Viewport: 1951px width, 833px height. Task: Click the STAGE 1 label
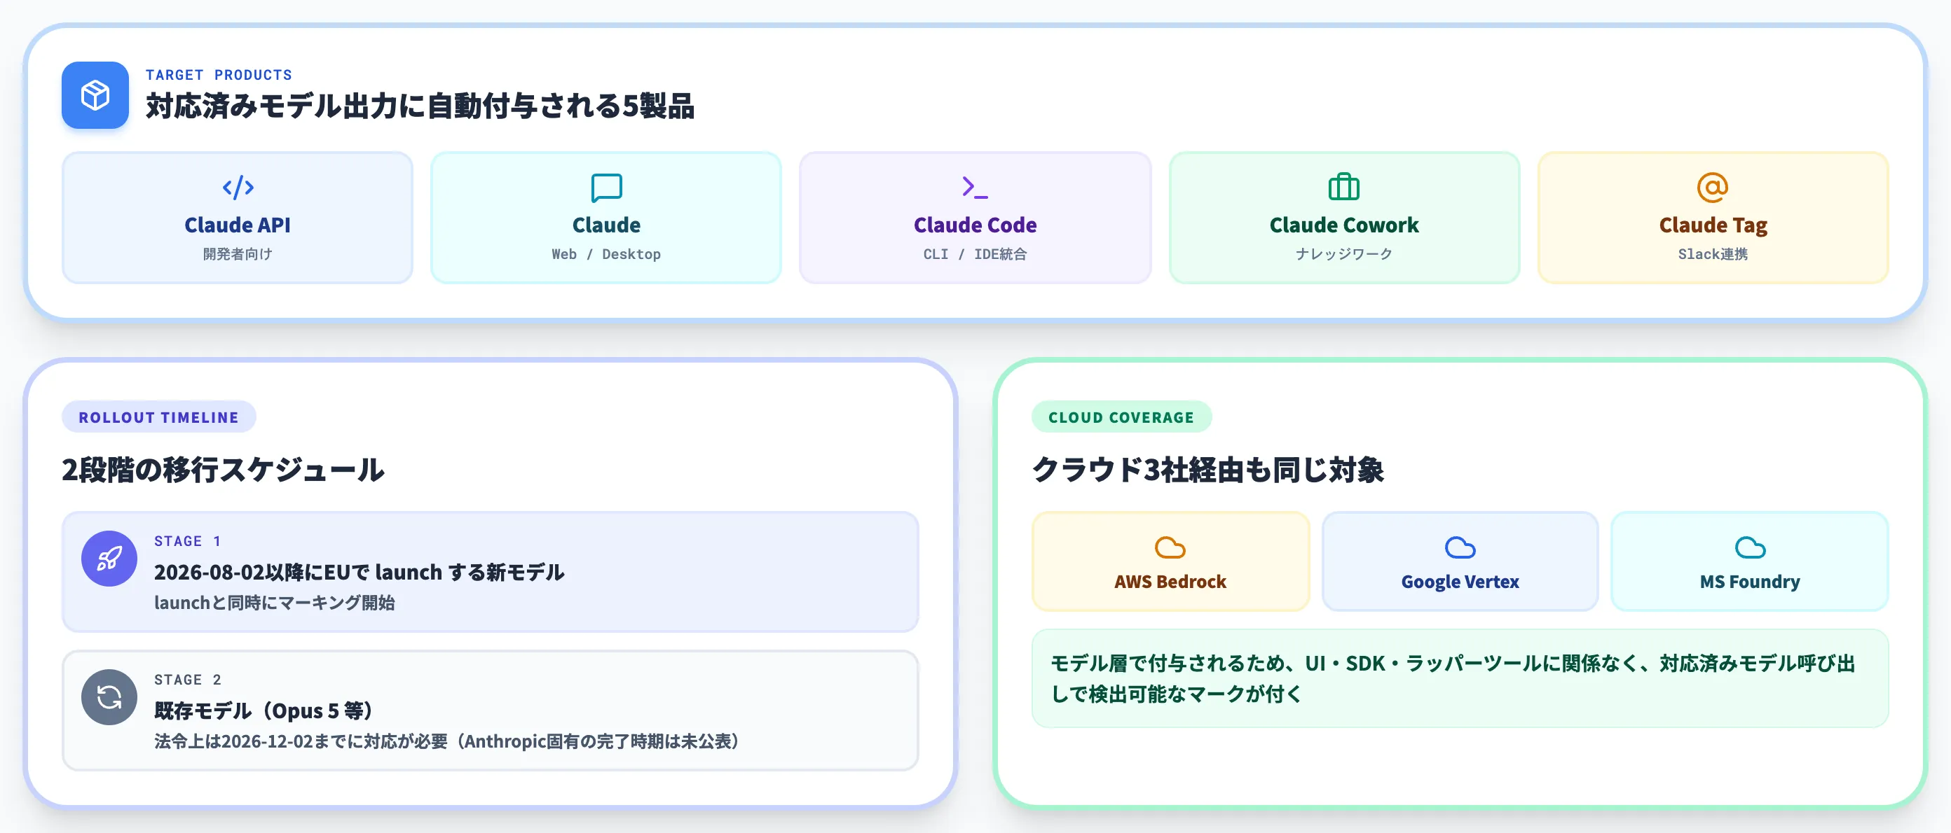click(187, 541)
